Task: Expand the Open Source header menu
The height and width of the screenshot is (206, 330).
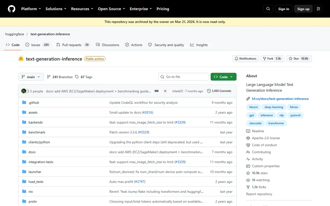Action: point(111,9)
